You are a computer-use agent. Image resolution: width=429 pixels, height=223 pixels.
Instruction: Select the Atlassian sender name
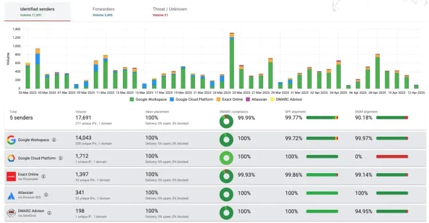25,193
